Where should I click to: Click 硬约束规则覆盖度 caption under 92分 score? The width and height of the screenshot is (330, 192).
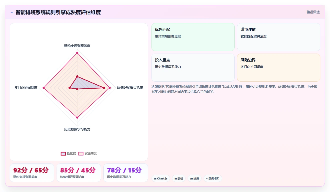[x=25, y=177]
